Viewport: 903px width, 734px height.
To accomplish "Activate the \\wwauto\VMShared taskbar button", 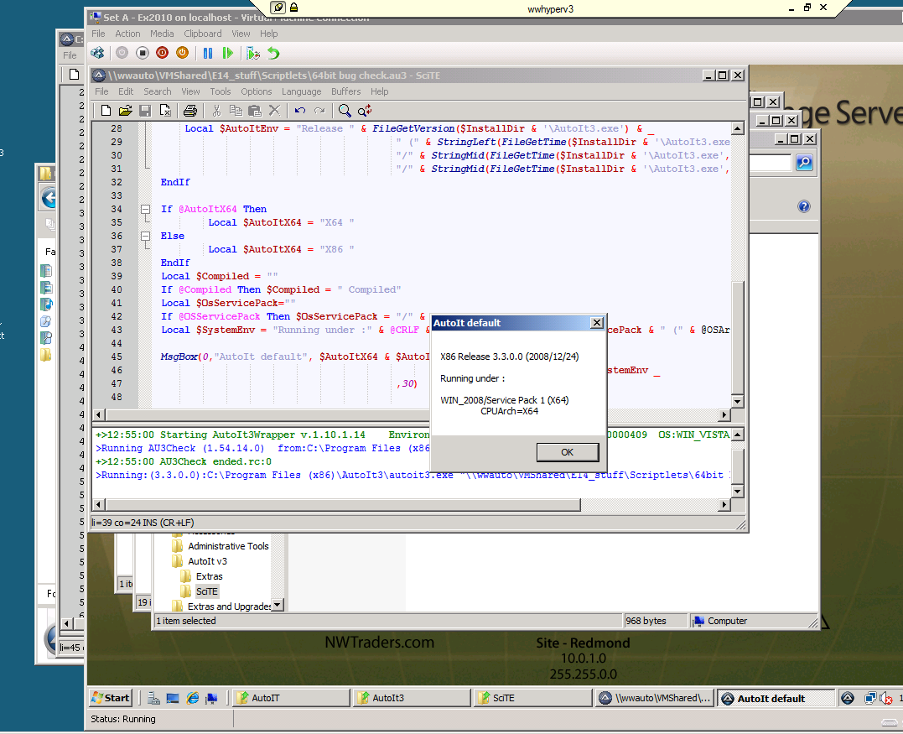I will click(654, 698).
